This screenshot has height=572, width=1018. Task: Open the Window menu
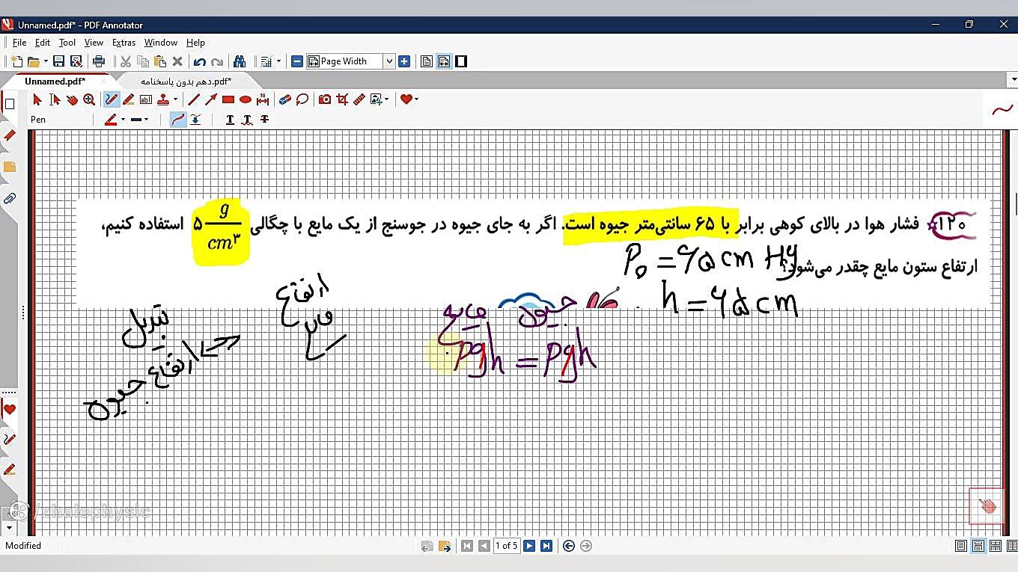[x=161, y=43]
